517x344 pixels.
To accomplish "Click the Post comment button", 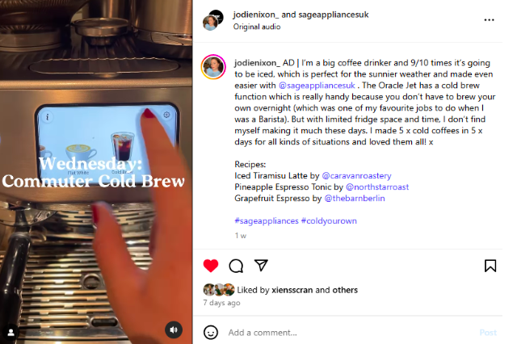I will pyautogui.click(x=488, y=333).
